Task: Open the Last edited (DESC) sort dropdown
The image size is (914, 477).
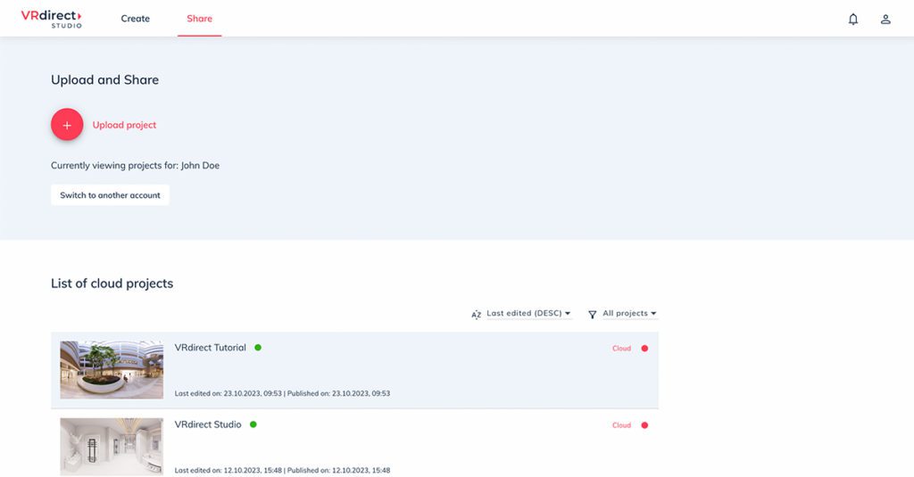Action: (528, 313)
